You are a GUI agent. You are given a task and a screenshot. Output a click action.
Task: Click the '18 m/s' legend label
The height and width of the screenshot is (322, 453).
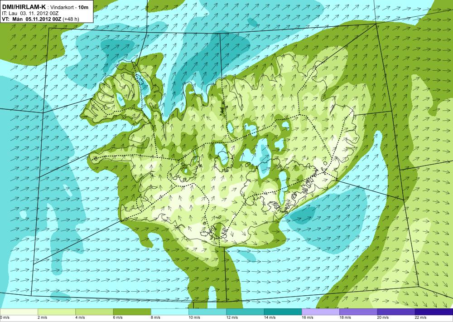tap(346, 317)
